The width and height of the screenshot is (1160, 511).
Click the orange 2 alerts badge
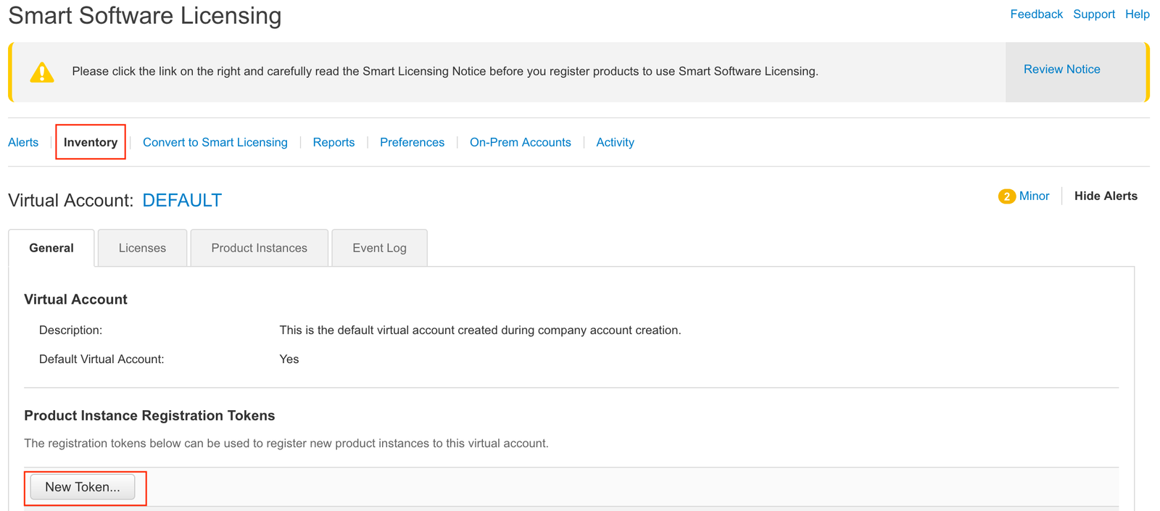[1006, 196]
